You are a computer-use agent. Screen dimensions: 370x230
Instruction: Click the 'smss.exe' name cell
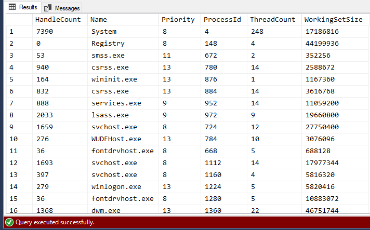point(123,56)
